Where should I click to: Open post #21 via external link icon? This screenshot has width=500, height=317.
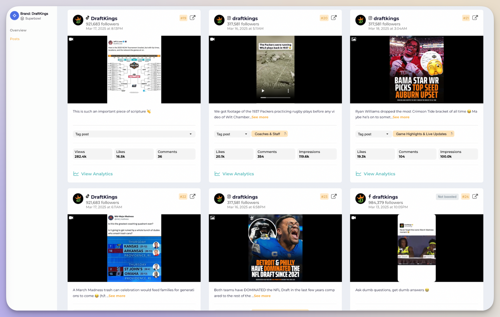(x=475, y=18)
